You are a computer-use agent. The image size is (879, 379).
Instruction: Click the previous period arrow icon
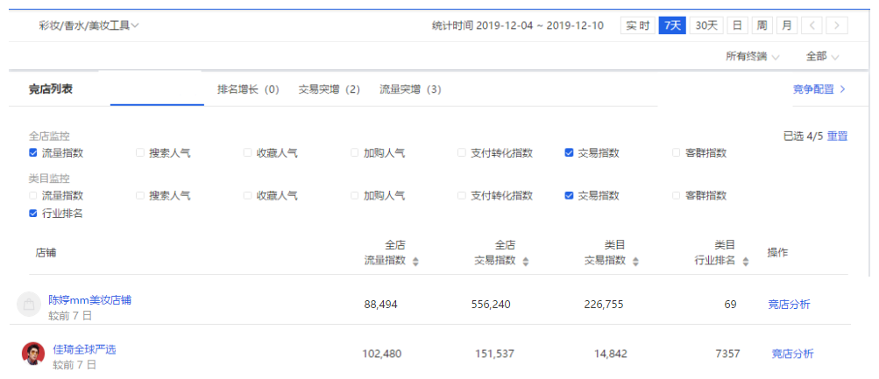click(812, 25)
